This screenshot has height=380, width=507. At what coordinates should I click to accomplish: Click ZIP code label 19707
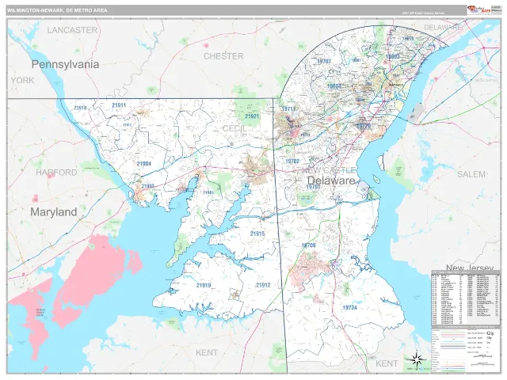(x=324, y=61)
